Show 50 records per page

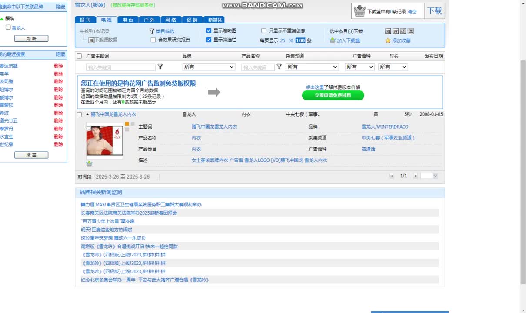[290, 40]
